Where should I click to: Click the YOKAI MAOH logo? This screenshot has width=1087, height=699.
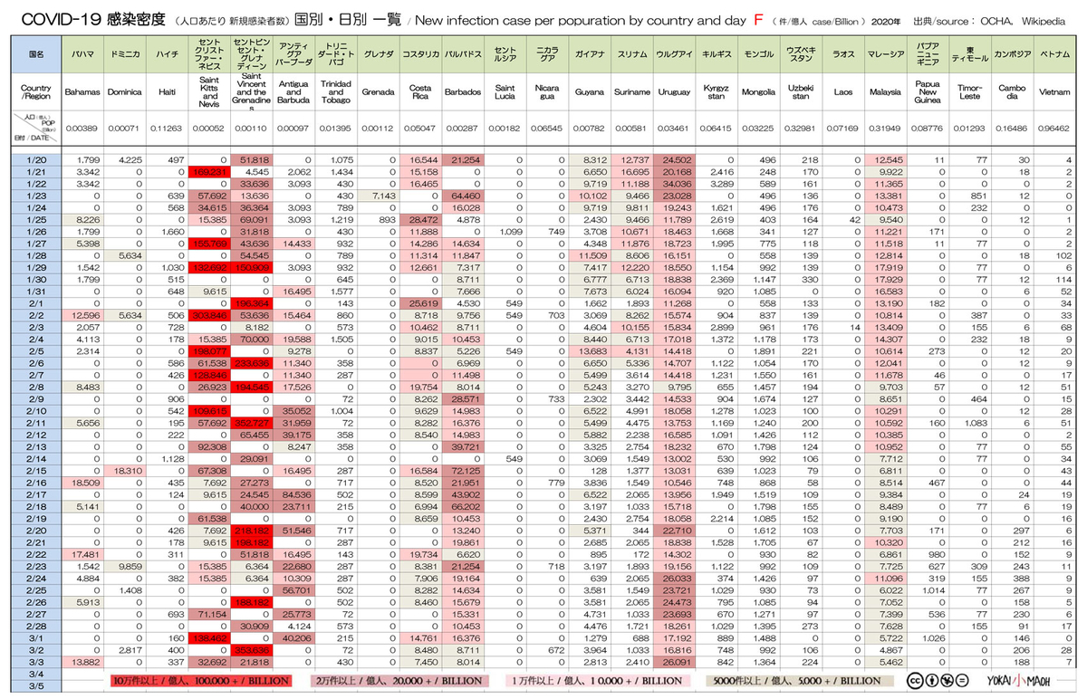[1019, 681]
